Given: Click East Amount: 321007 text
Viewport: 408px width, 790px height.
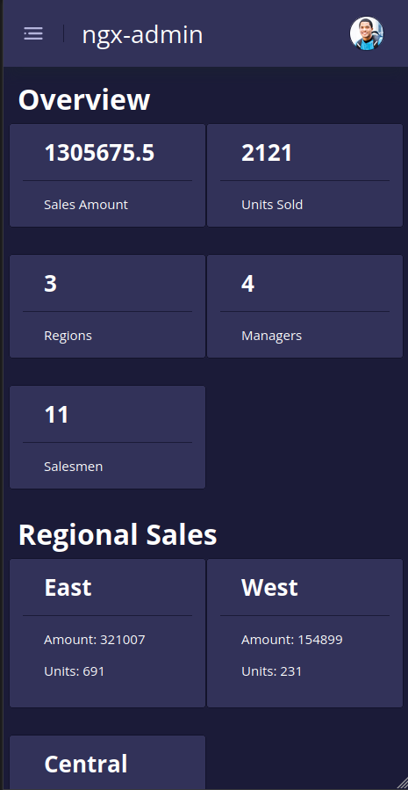Looking at the screenshot, I should coord(95,640).
